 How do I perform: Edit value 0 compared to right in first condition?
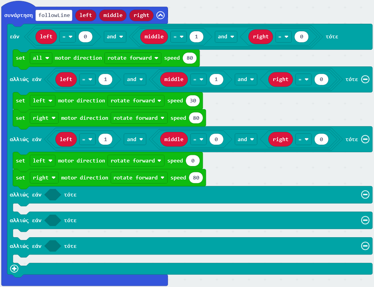(x=302, y=37)
